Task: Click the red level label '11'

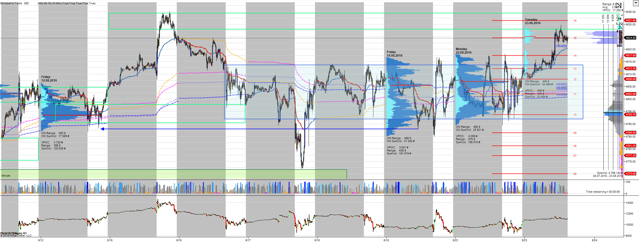Action: tap(575, 94)
